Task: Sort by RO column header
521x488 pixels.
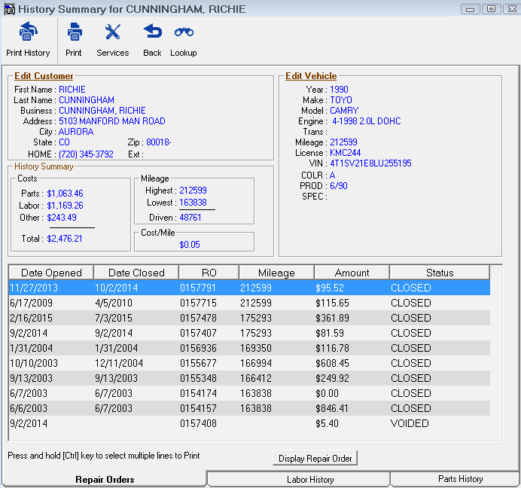Action: [209, 273]
